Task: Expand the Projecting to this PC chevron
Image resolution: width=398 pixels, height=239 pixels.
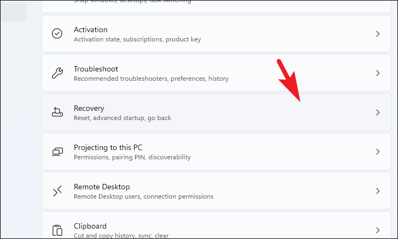Action: click(378, 152)
